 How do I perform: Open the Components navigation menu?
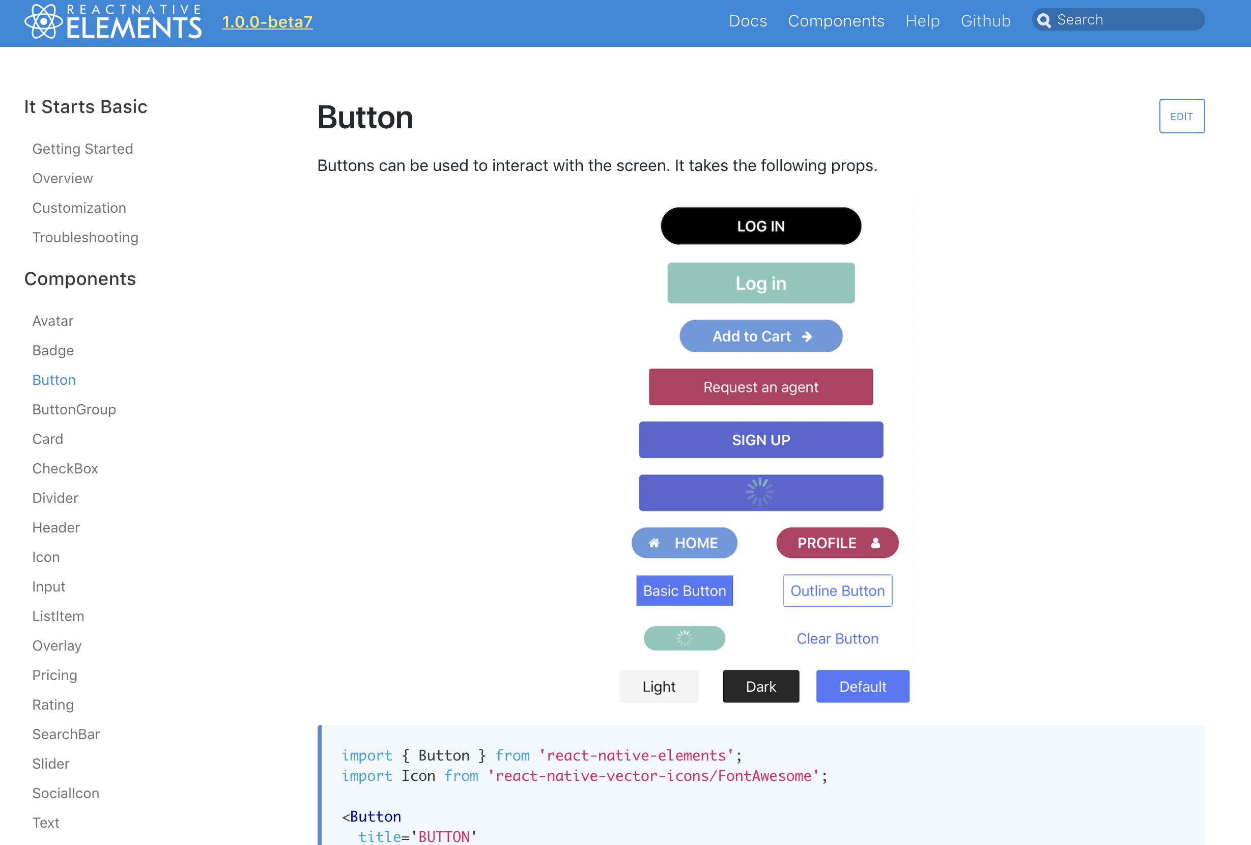(836, 21)
